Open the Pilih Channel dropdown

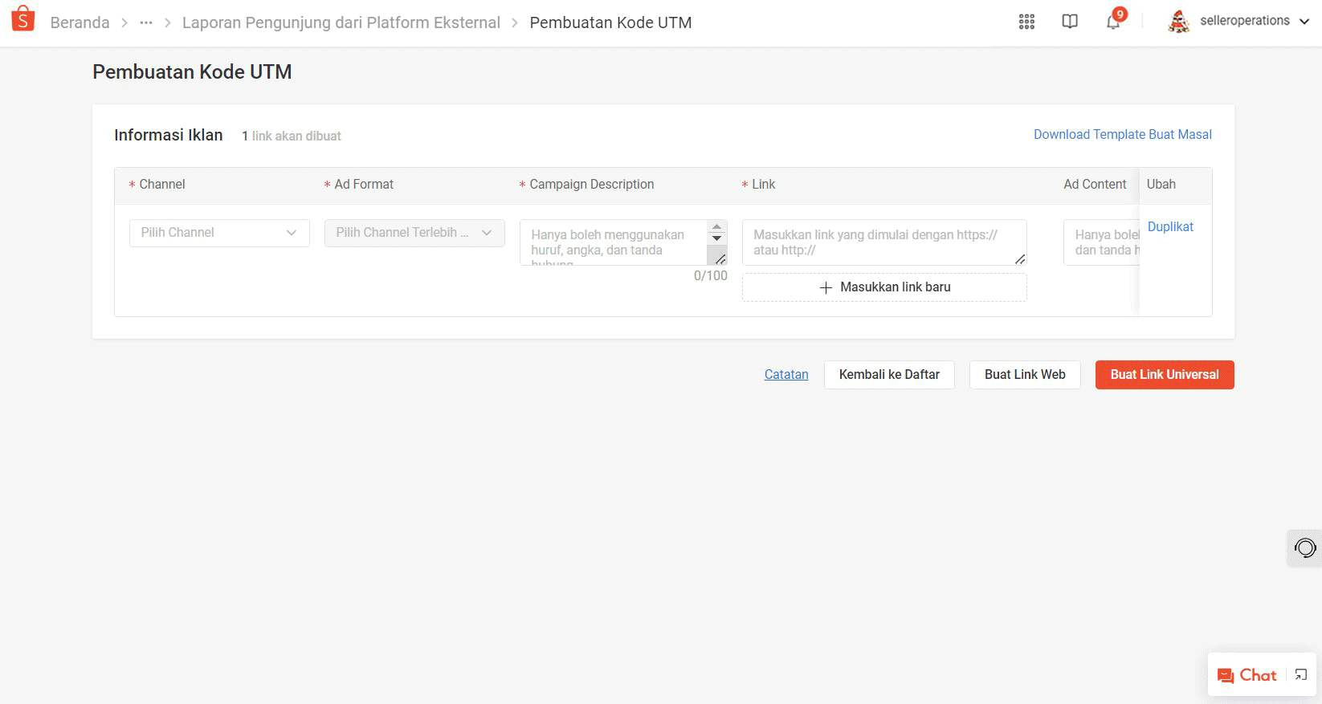point(219,233)
